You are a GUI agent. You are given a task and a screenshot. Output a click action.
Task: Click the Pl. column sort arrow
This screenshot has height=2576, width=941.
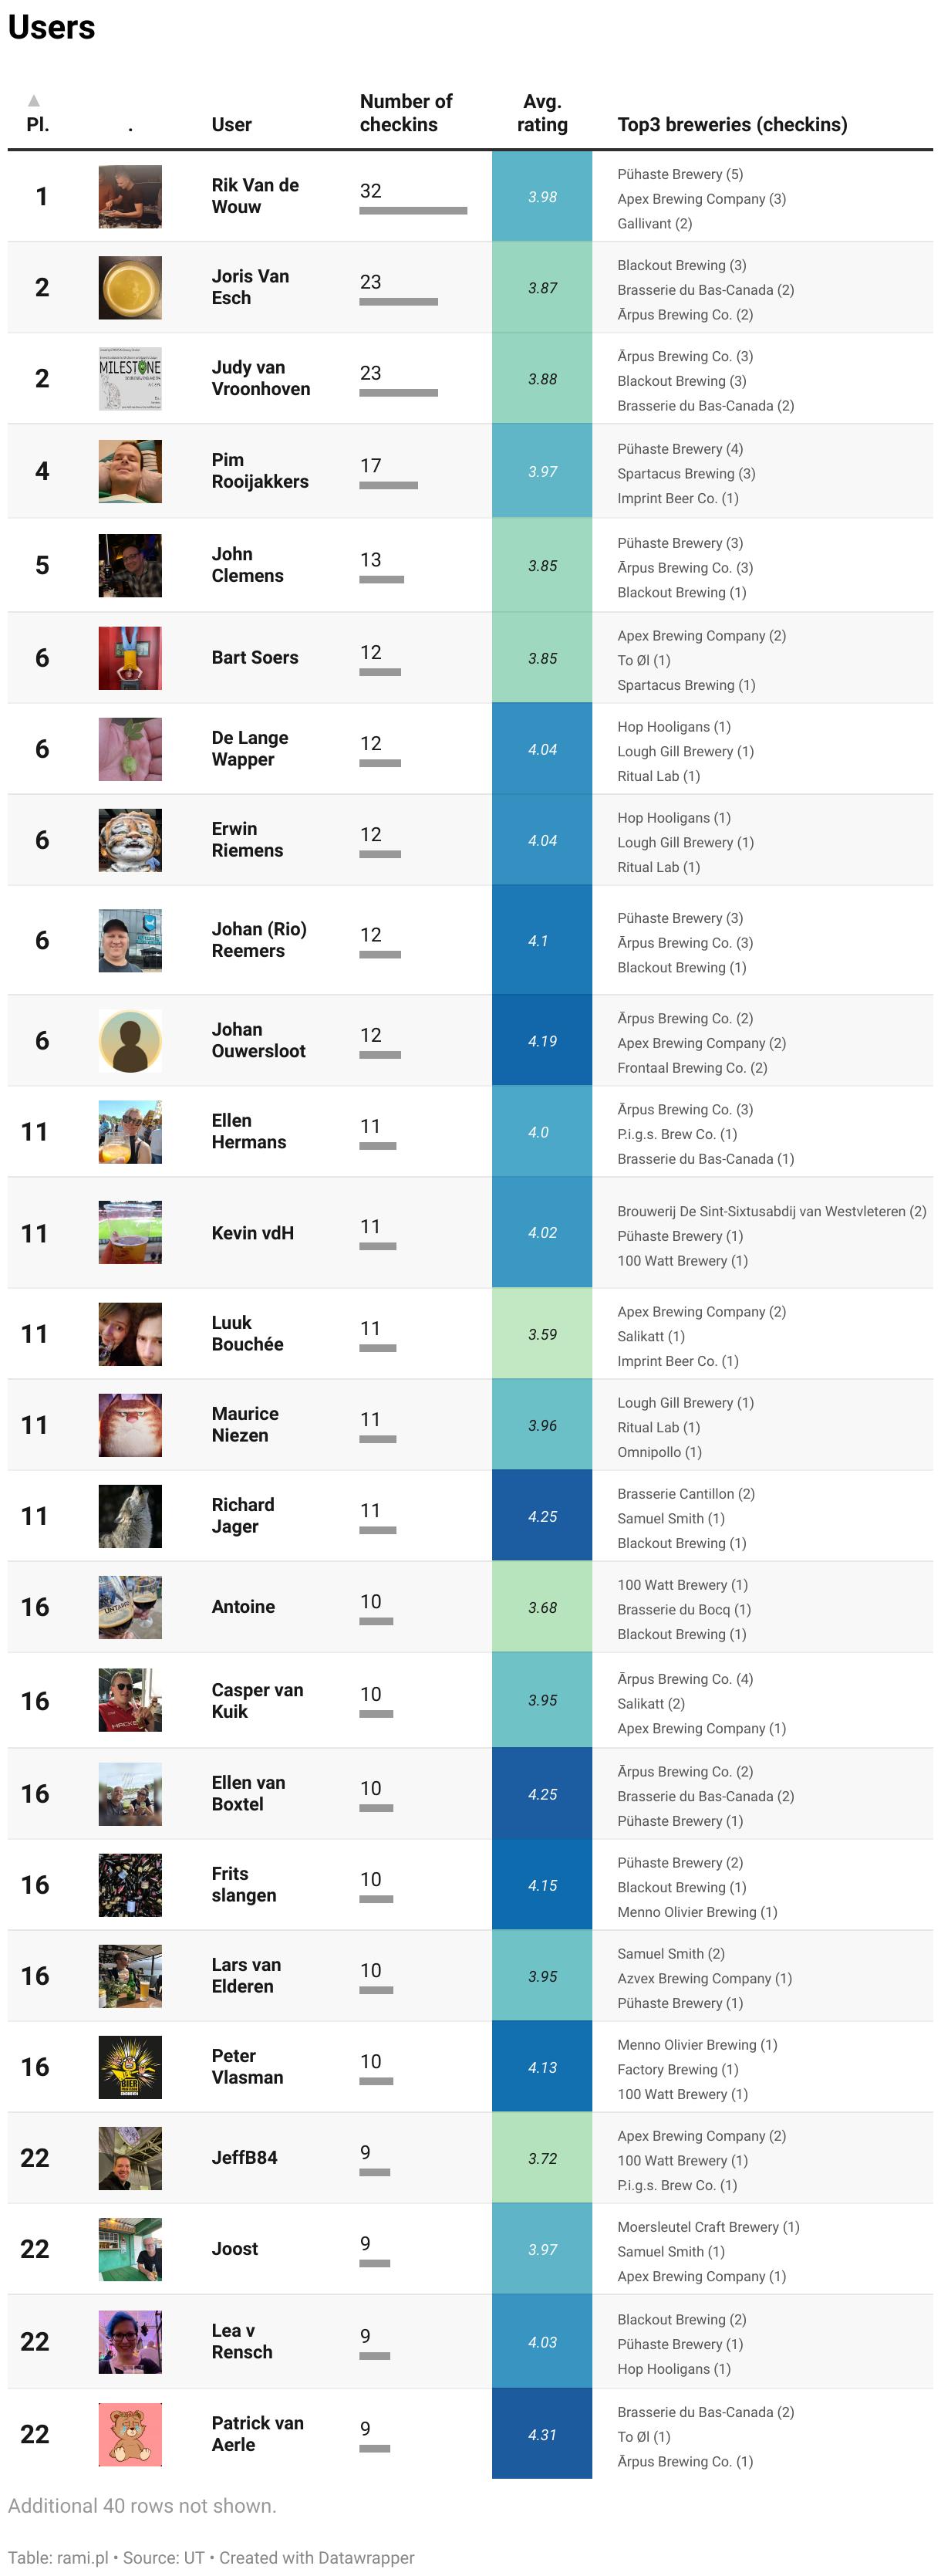pyautogui.click(x=34, y=100)
